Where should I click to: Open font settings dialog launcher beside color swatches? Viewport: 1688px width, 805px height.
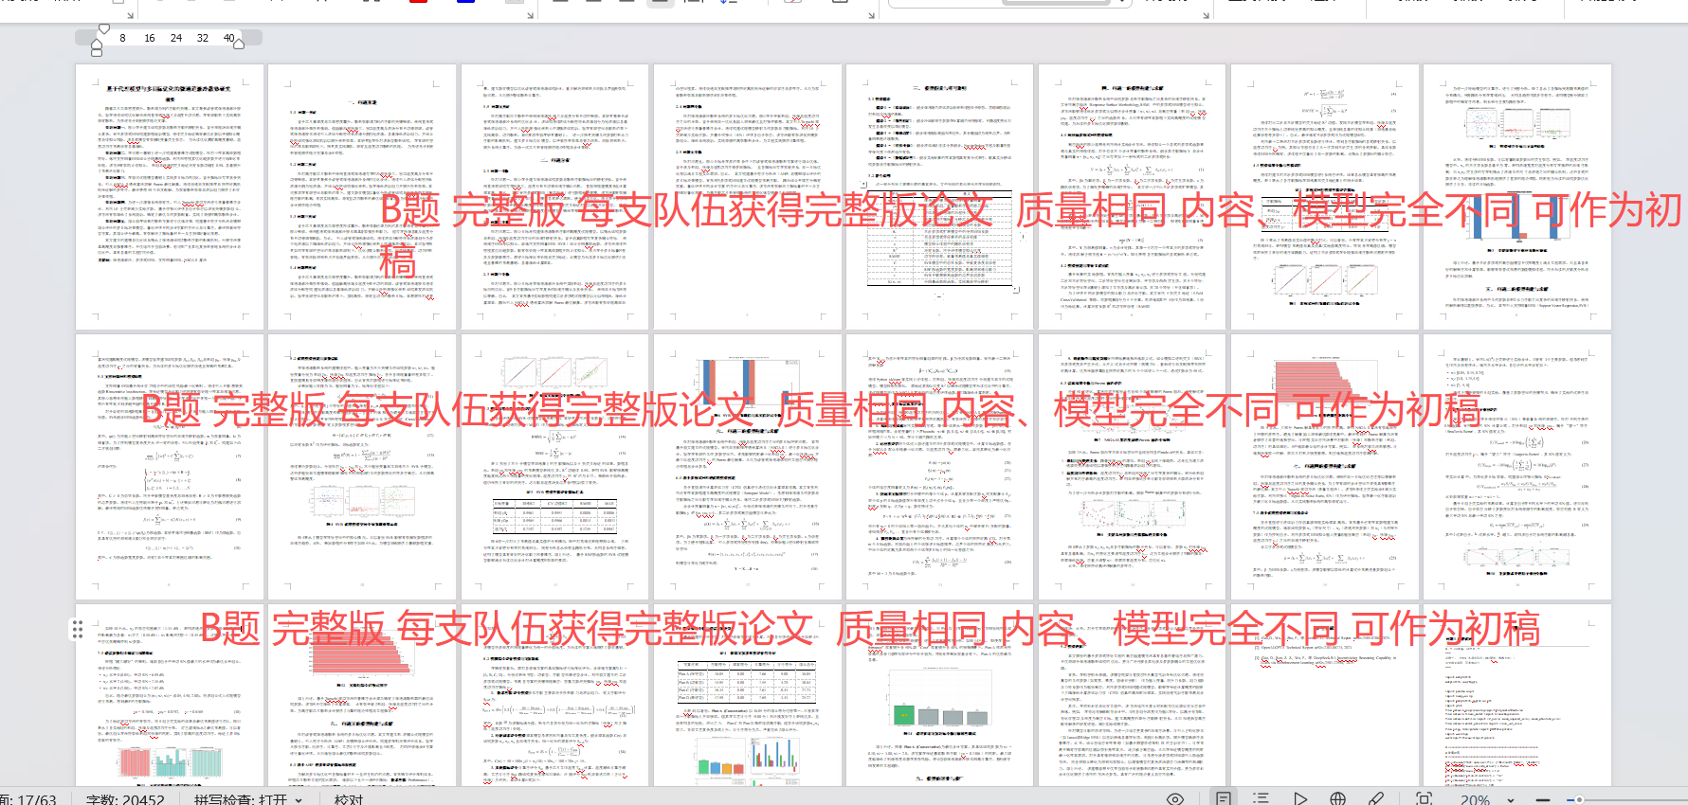point(530,14)
